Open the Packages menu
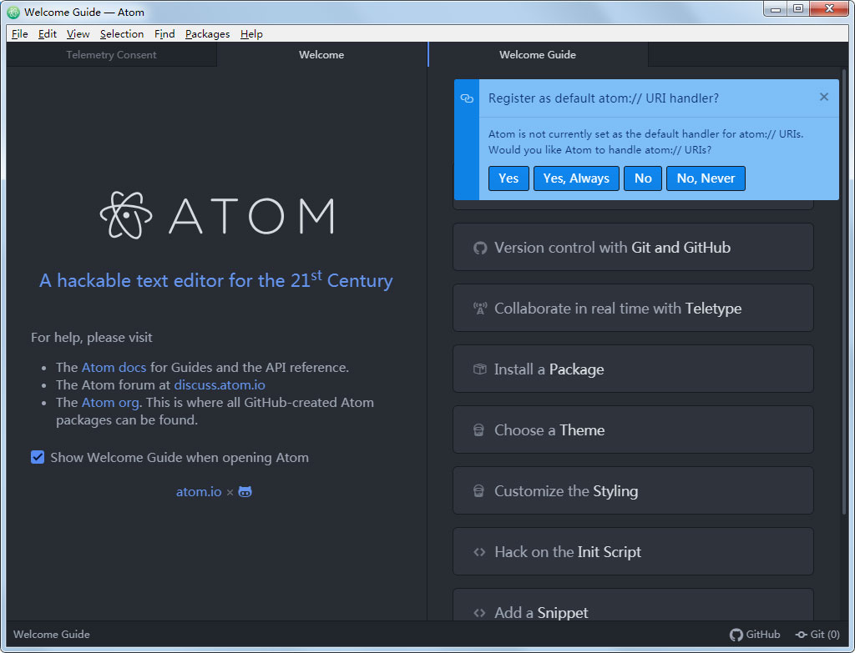Screen dimensions: 855x653 (207, 33)
